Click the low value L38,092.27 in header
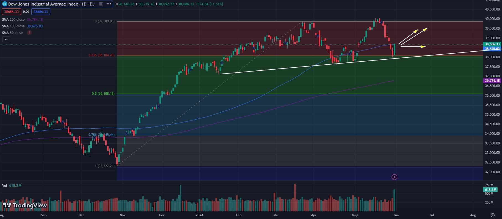Screen dimensions: 502x219 165,4
